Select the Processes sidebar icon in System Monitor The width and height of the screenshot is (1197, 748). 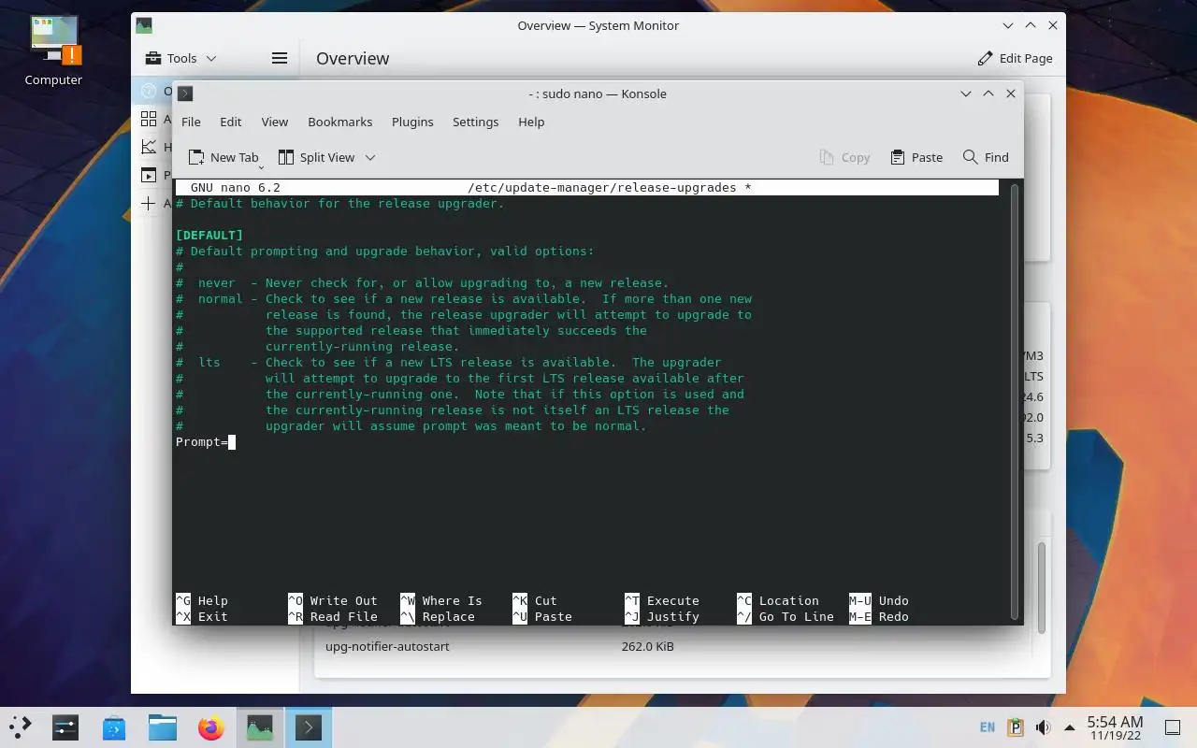(x=149, y=175)
